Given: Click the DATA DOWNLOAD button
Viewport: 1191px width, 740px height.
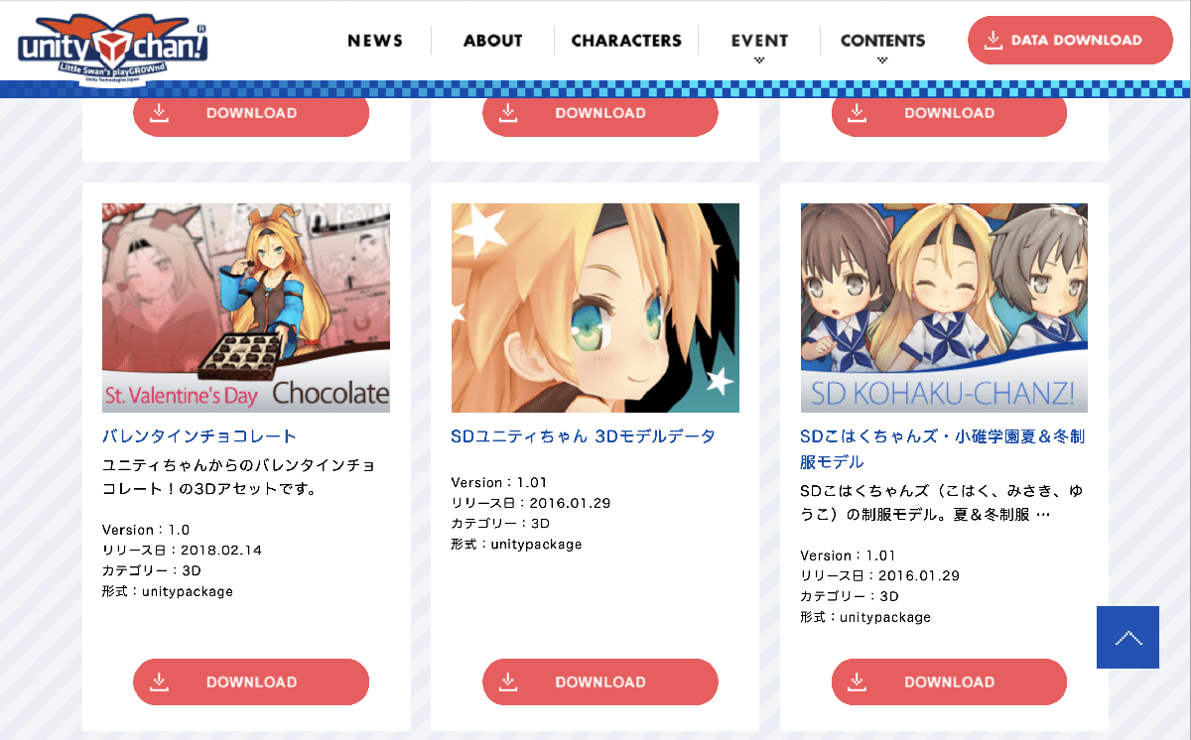Looking at the screenshot, I should click(x=1070, y=41).
